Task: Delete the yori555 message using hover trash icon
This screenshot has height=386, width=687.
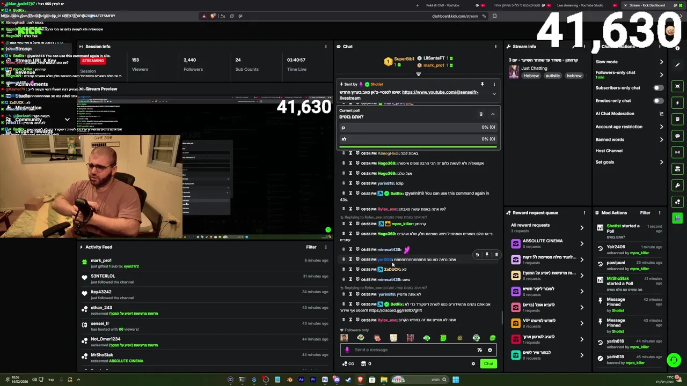Action: 496,255
